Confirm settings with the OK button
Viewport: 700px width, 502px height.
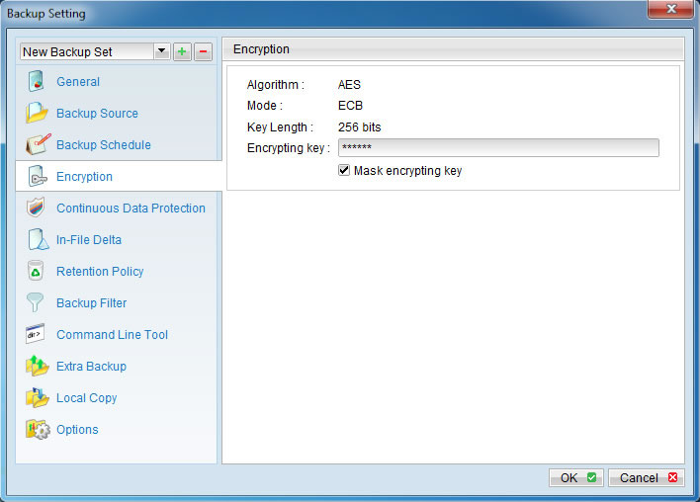576,478
